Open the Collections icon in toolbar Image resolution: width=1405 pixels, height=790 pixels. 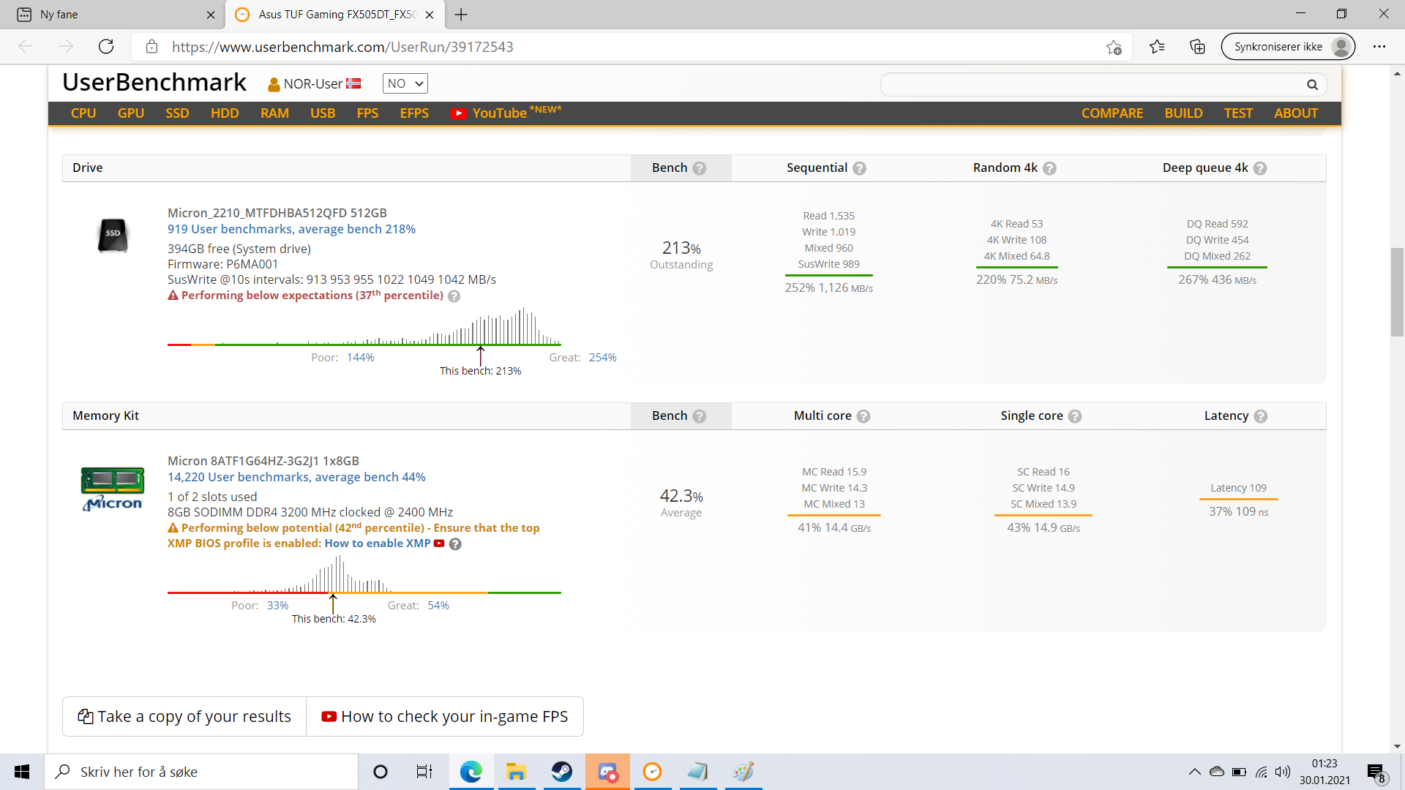[1197, 47]
